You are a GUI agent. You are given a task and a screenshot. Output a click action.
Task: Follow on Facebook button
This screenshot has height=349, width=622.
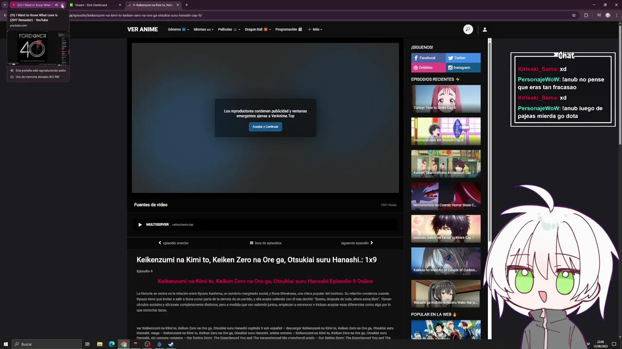tap(429, 58)
